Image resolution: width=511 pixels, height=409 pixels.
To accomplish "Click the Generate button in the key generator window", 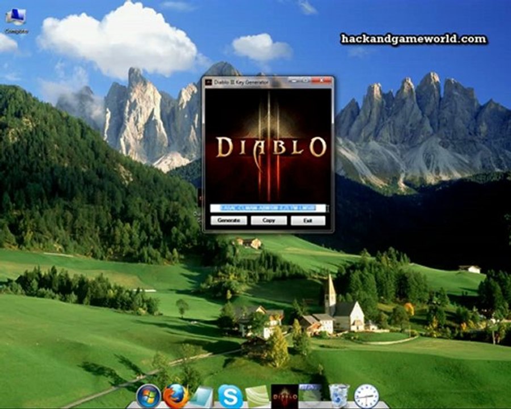I will tap(228, 220).
